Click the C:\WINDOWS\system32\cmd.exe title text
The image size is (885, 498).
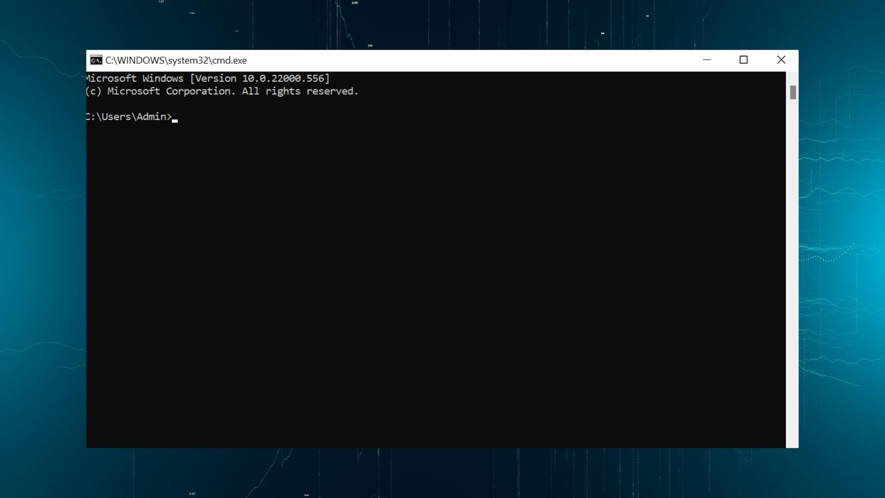coord(176,60)
